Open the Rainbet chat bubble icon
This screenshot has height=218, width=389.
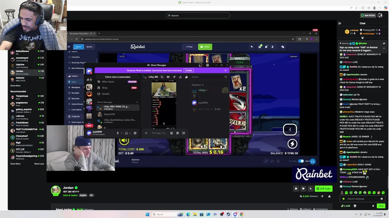coord(283,47)
